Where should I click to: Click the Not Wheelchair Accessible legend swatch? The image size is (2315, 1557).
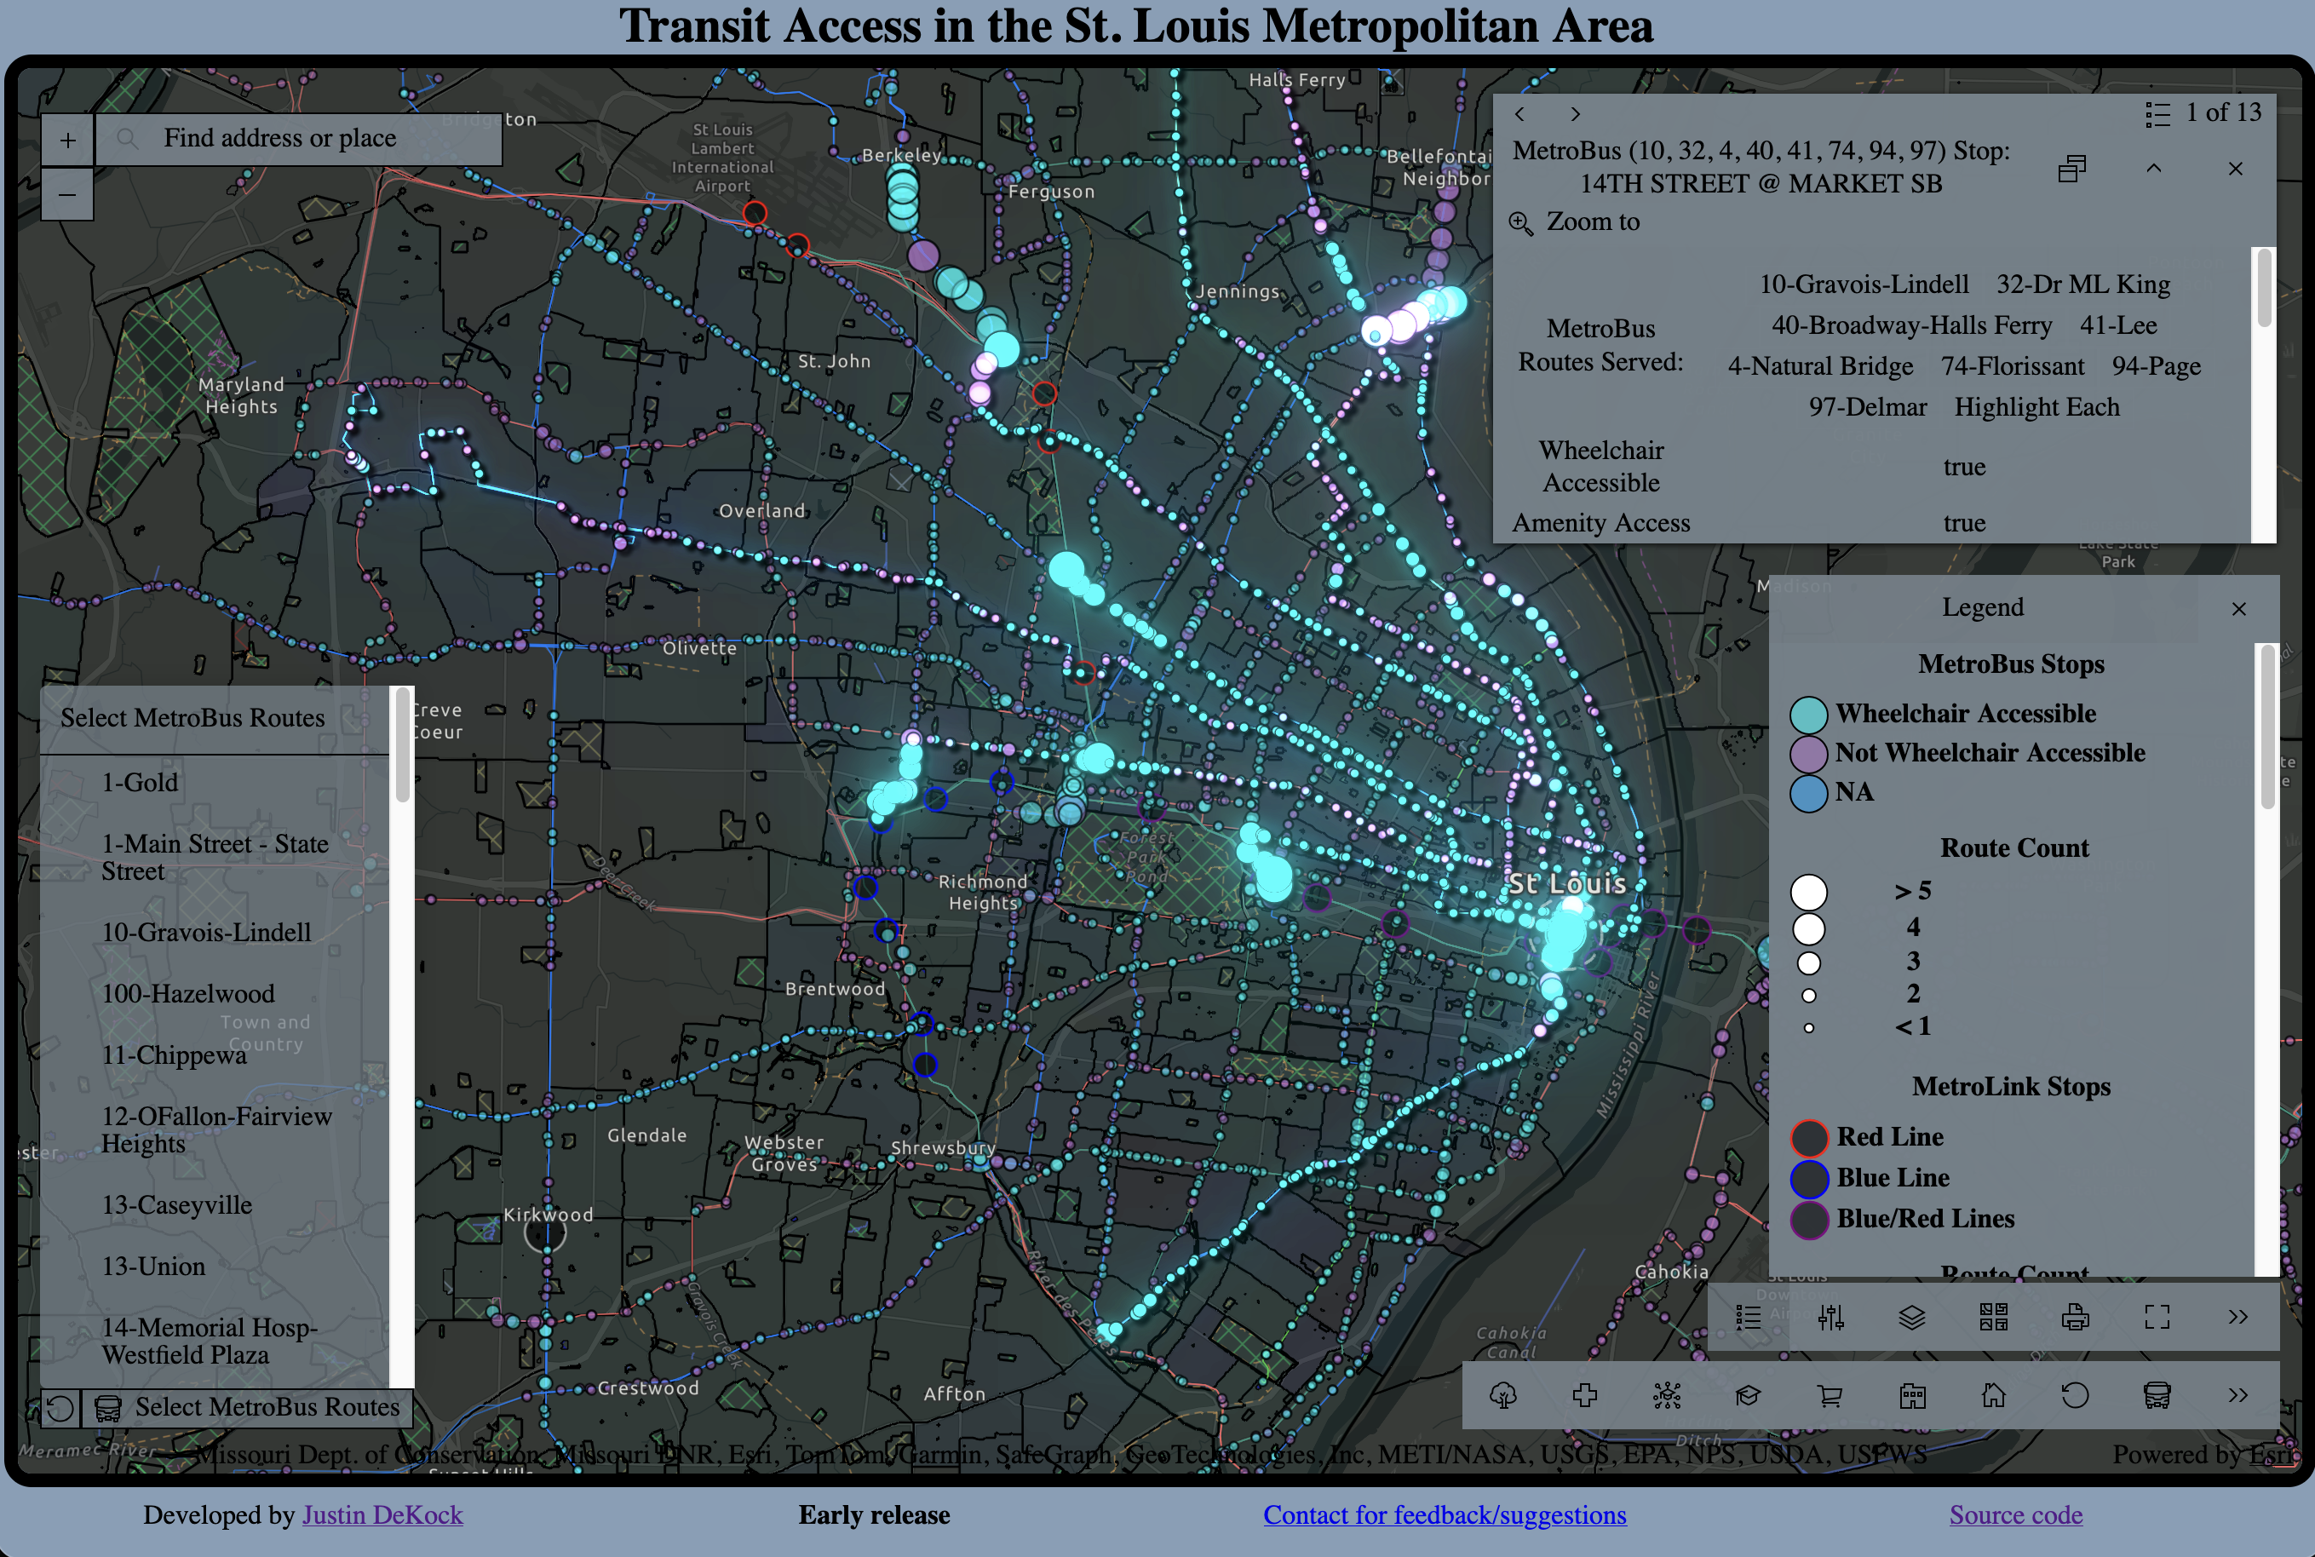coord(1809,754)
